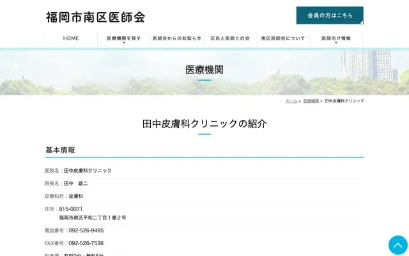409x256 pixels.
Task: Click the FAX number 092-526-7536
Action: (x=86, y=243)
